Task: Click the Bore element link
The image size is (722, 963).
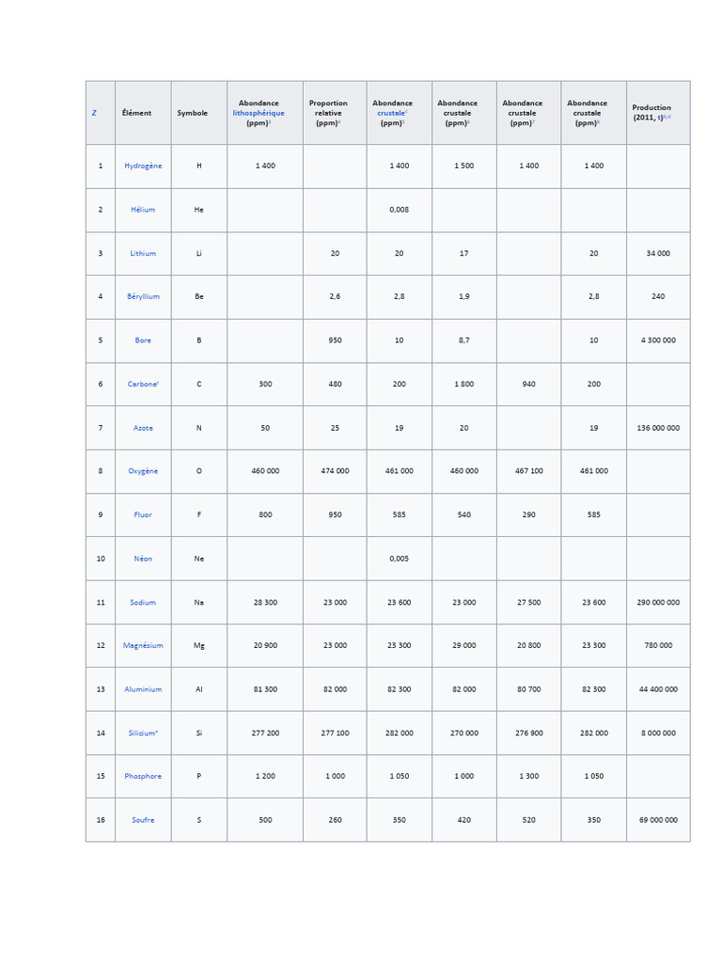Action: tap(143, 340)
